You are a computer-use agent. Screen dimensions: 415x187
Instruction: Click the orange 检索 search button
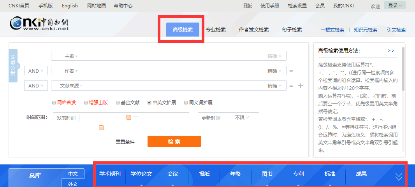pyautogui.click(x=174, y=141)
